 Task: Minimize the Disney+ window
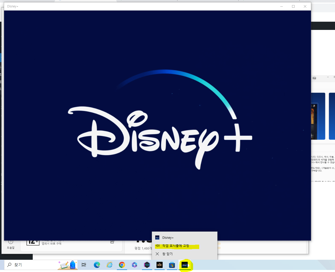(282, 6)
